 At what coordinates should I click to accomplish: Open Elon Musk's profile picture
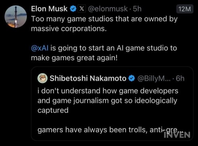pos(16,17)
